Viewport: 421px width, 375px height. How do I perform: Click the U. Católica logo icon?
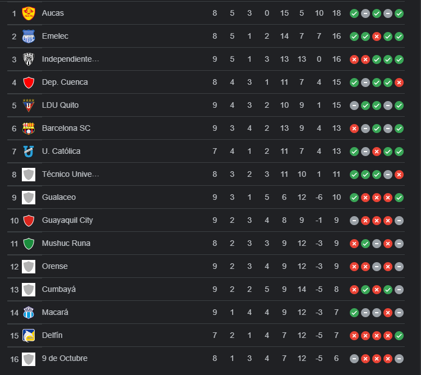coord(29,151)
